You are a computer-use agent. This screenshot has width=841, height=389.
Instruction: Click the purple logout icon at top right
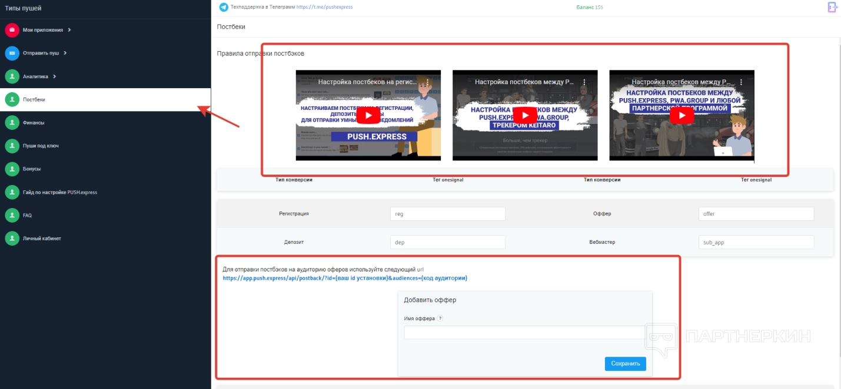pyautogui.click(x=832, y=7)
